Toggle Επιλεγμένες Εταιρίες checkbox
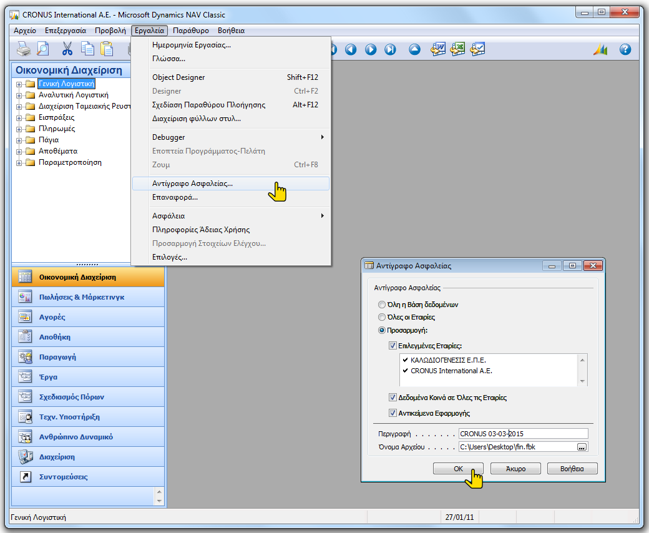The width and height of the screenshot is (649, 533). pyautogui.click(x=393, y=346)
